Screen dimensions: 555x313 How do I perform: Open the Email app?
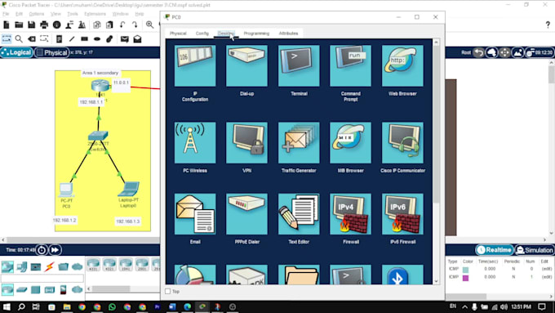[195, 214]
